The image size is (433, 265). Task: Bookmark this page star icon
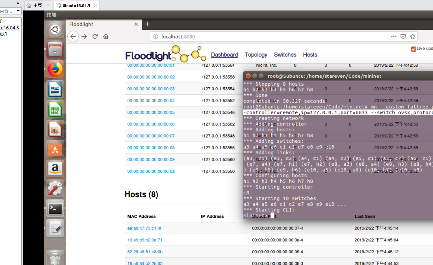[413, 36]
